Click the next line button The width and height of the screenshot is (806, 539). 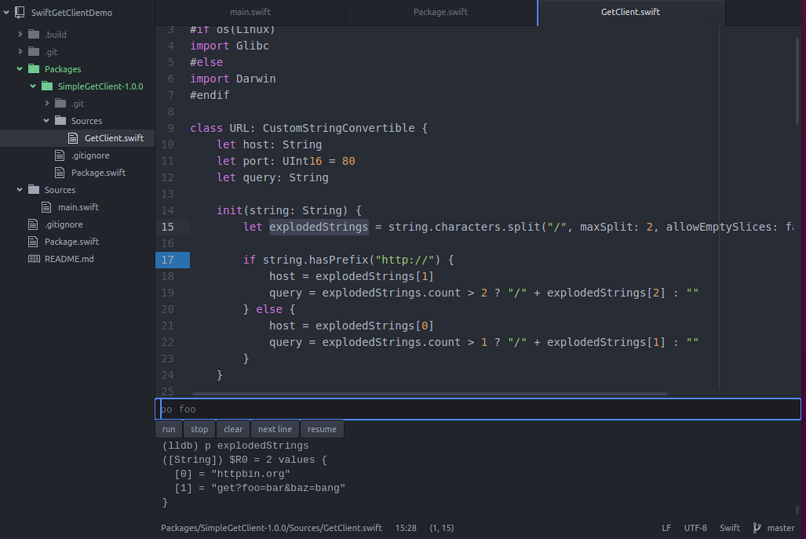click(275, 429)
